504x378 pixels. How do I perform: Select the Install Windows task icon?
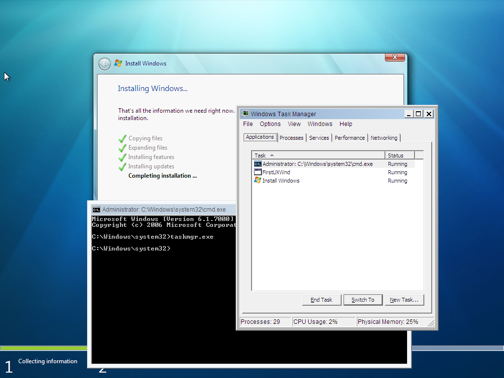(258, 181)
